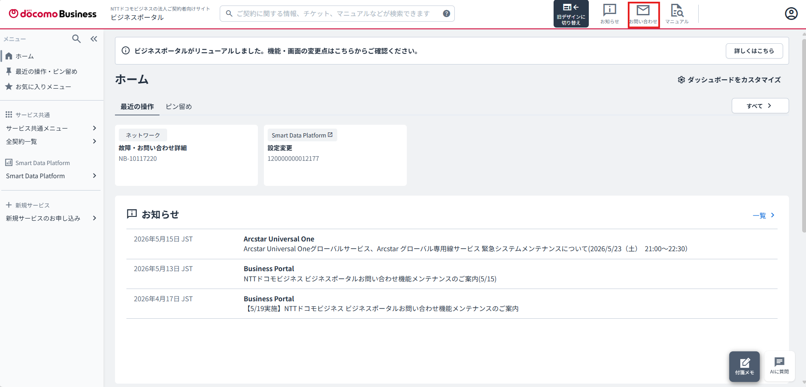Click the 詳しくはこちら button
806x387 pixels.
tap(754, 51)
